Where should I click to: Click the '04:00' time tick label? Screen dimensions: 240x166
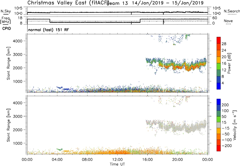pyautogui.click(x=57, y=160)
